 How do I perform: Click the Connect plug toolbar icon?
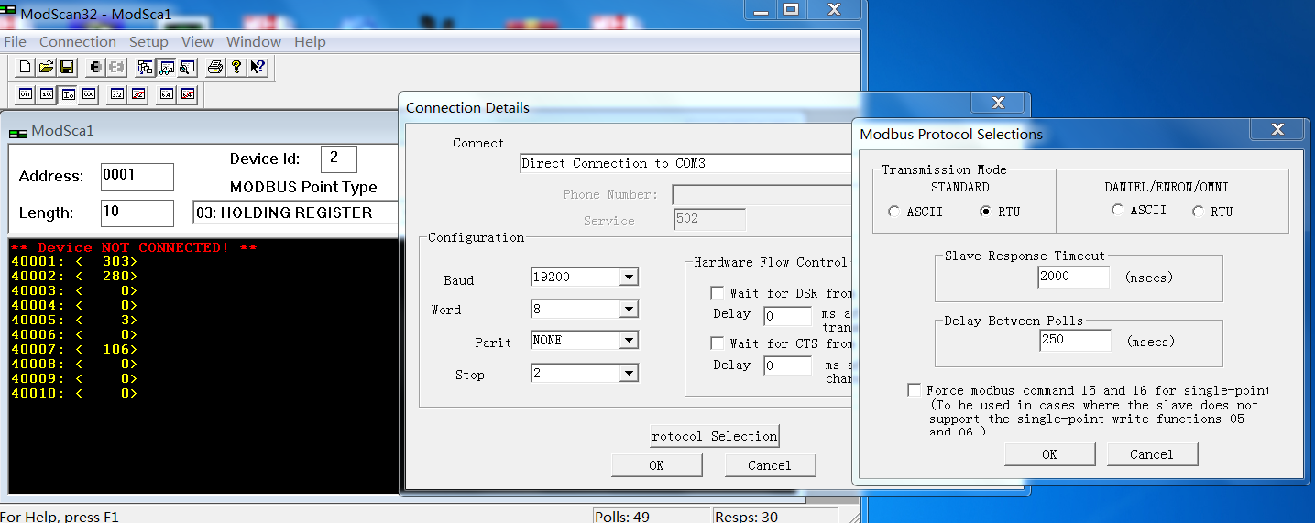(x=95, y=67)
